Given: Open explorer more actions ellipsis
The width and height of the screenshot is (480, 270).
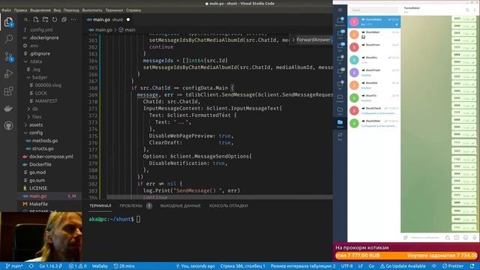Looking at the screenshot, I should coord(73,19).
